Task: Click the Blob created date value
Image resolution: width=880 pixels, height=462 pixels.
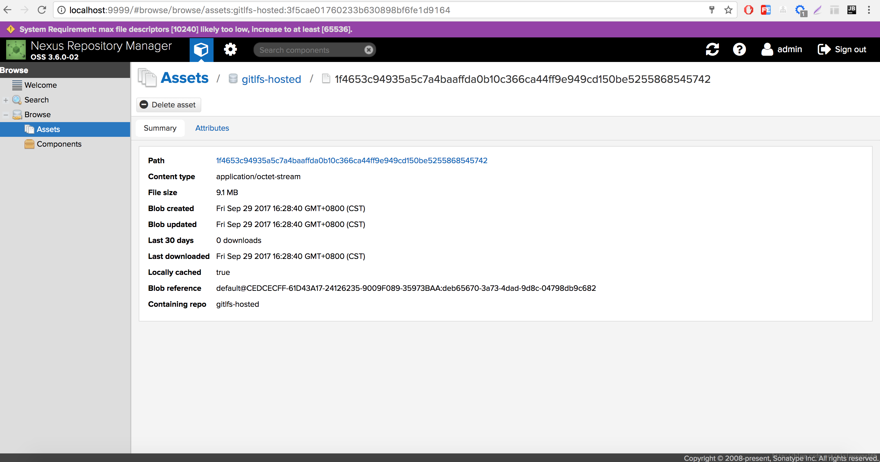Action: tap(290, 209)
